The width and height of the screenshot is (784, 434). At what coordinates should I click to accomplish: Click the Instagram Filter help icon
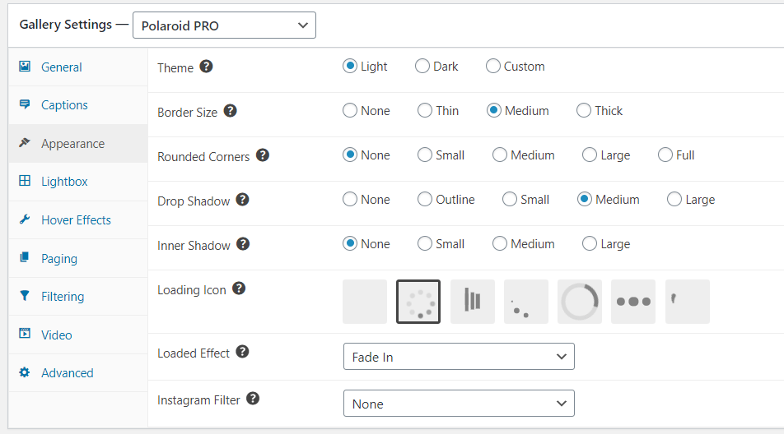(x=253, y=399)
